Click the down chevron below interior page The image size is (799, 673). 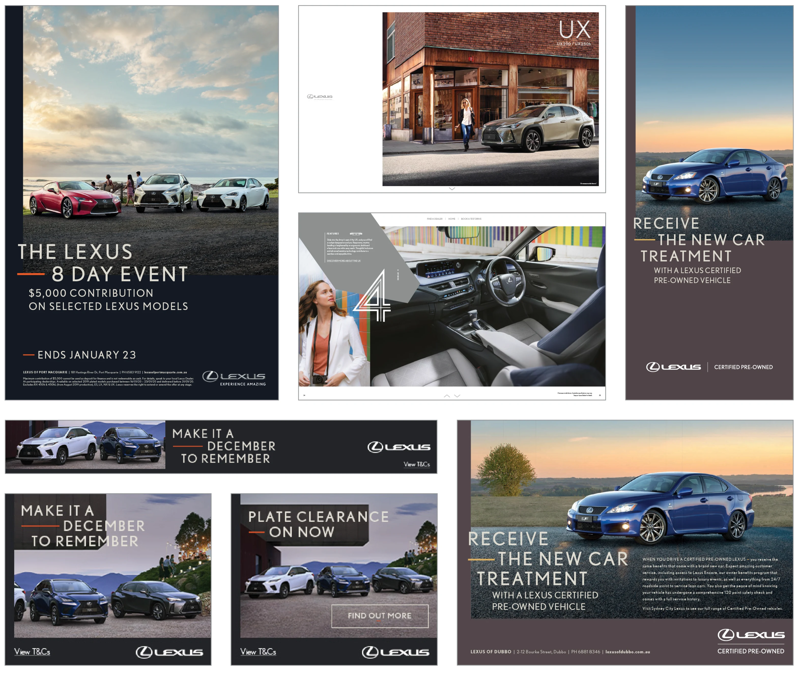point(457,396)
